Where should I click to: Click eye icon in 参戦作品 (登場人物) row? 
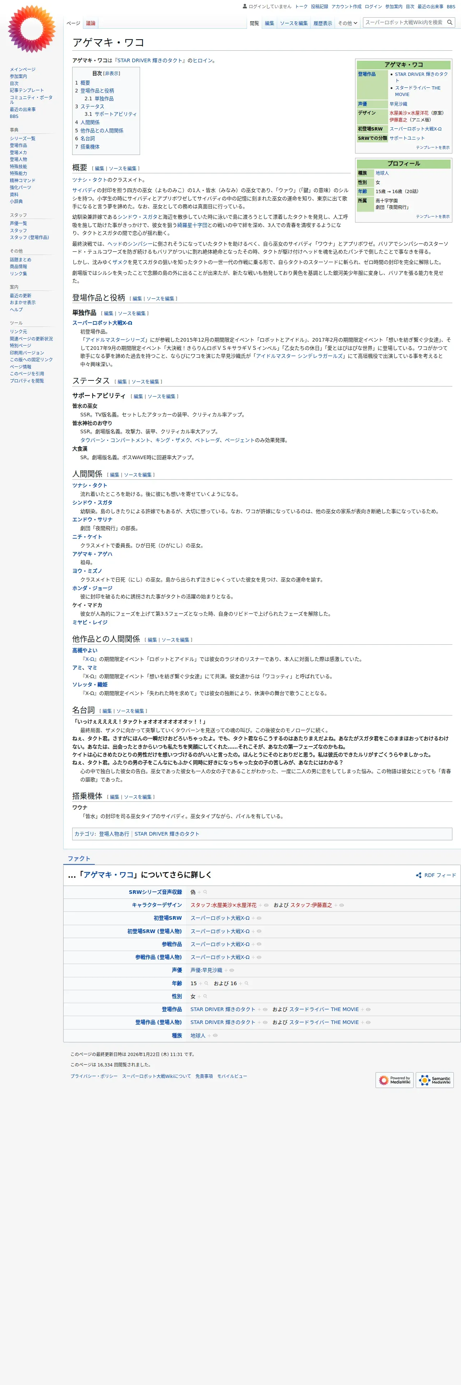(x=259, y=957)
